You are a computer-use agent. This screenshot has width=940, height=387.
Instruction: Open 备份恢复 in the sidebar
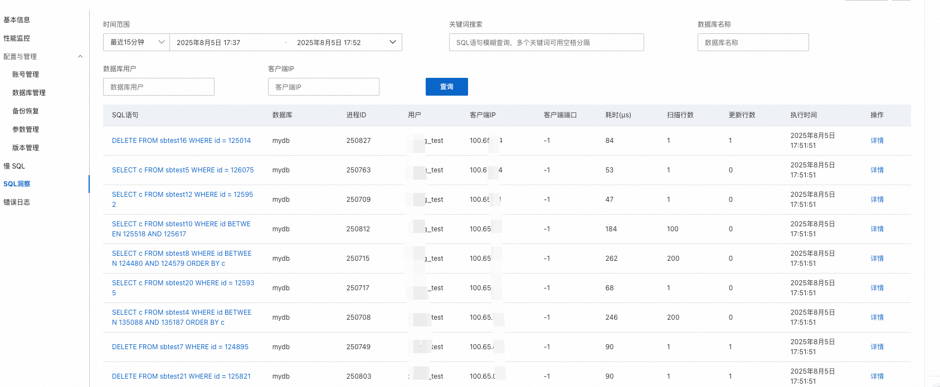pyautogui.click(x=26, y=111)
